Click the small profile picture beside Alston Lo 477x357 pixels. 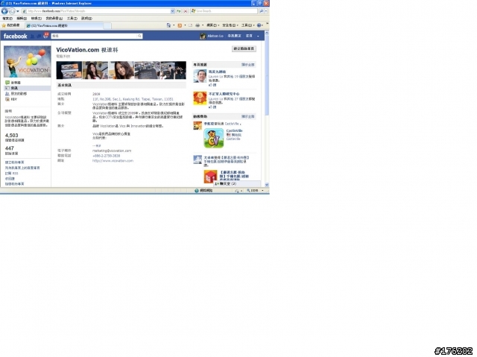pos(203,37)
